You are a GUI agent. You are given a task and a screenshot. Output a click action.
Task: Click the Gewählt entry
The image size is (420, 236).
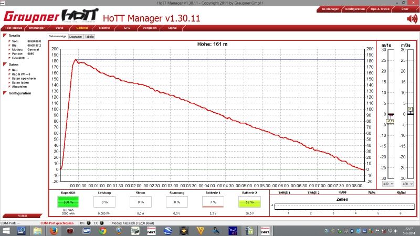coord(18,58)
